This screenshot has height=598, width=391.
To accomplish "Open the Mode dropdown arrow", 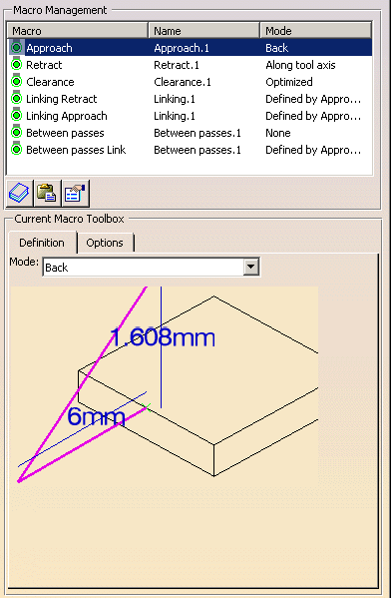I will (x=250, y=267).
